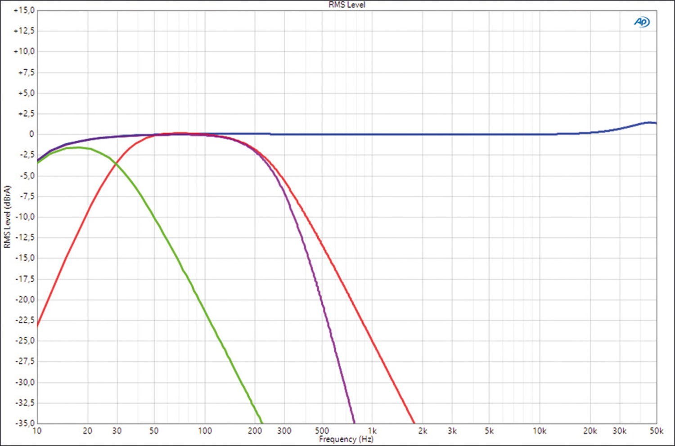Click the 20k frequency axis label
Viewport: 675px width, 446px height.
click(x=590, y=431)
